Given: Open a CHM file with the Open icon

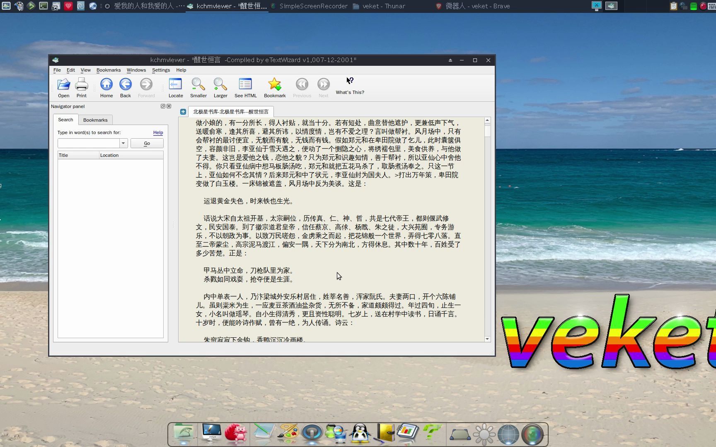Looking at the screenshot, I should point(63,88).
